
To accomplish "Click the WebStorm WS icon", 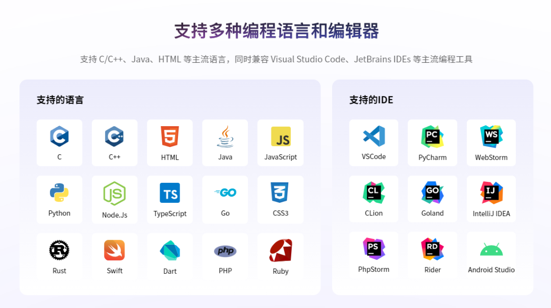I will point(491,136).
